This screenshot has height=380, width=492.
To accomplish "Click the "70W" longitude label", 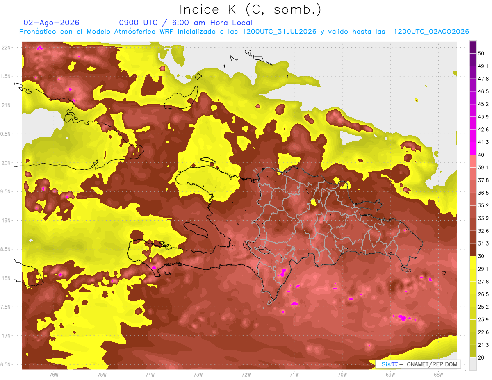I will pos(342,374).
